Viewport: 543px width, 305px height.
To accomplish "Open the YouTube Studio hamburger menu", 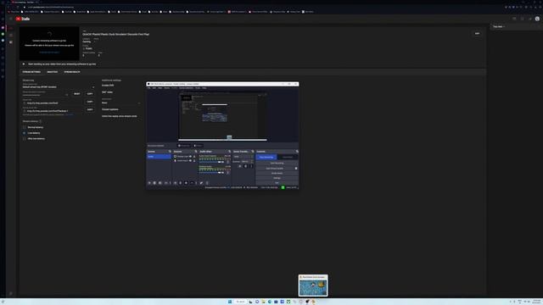I will pyautogui.click(x=11, y=19).
